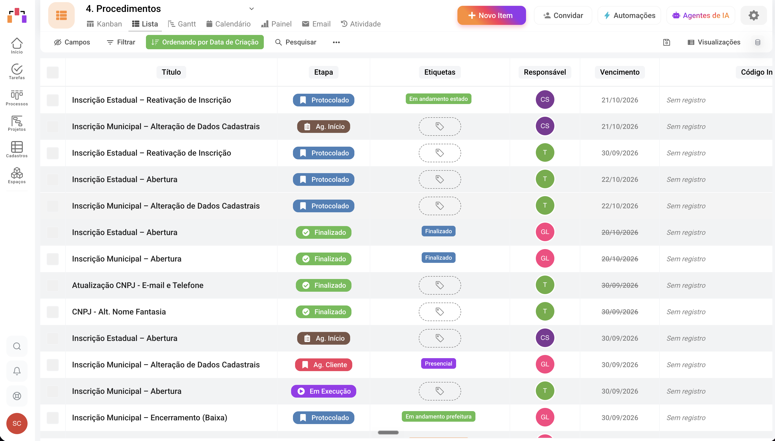Open Em Execução stage dropdown
This screenshot has width=775, height=441.
click(324, 391)
